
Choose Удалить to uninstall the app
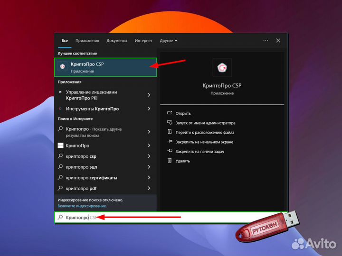point(182,161)
